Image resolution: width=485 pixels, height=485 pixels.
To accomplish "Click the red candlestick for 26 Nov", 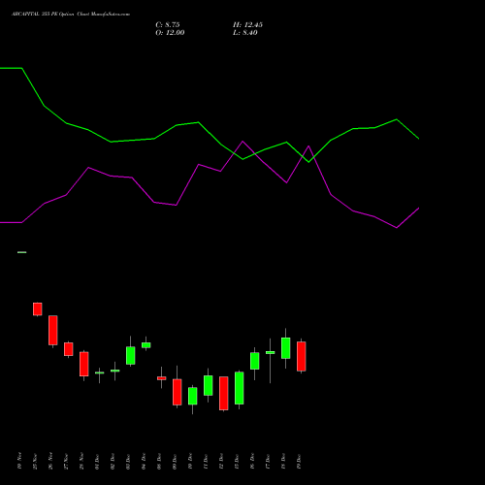I will pos(53,331).
